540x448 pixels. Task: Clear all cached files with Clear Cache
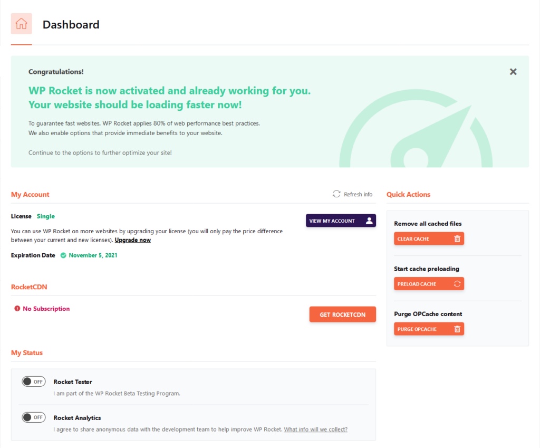(429, 238)
